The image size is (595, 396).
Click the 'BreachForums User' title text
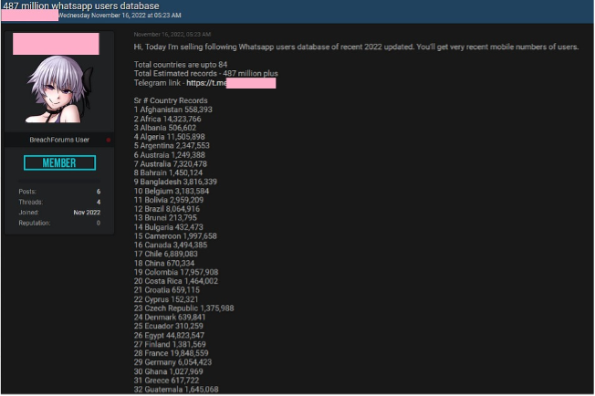click(57, 140)
